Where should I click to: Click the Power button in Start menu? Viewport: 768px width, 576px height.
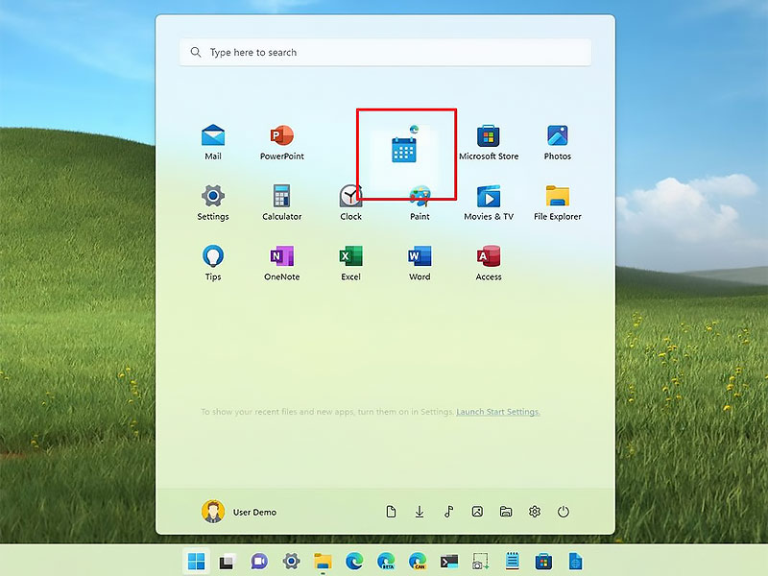tap(564, 512)
